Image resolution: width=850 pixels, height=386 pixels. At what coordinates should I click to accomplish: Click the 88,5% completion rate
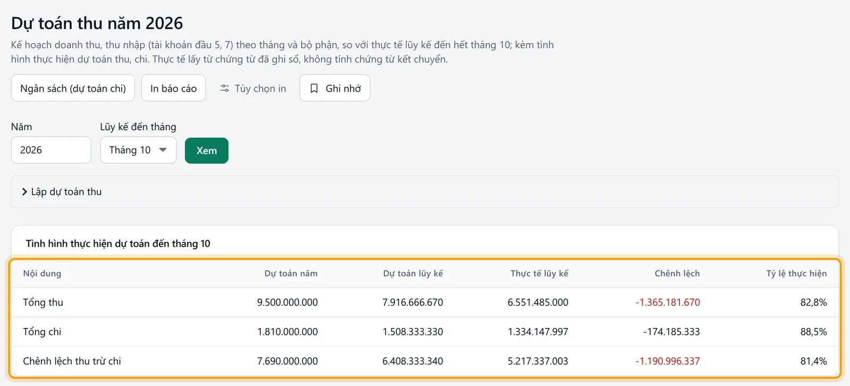coord(814,332)
